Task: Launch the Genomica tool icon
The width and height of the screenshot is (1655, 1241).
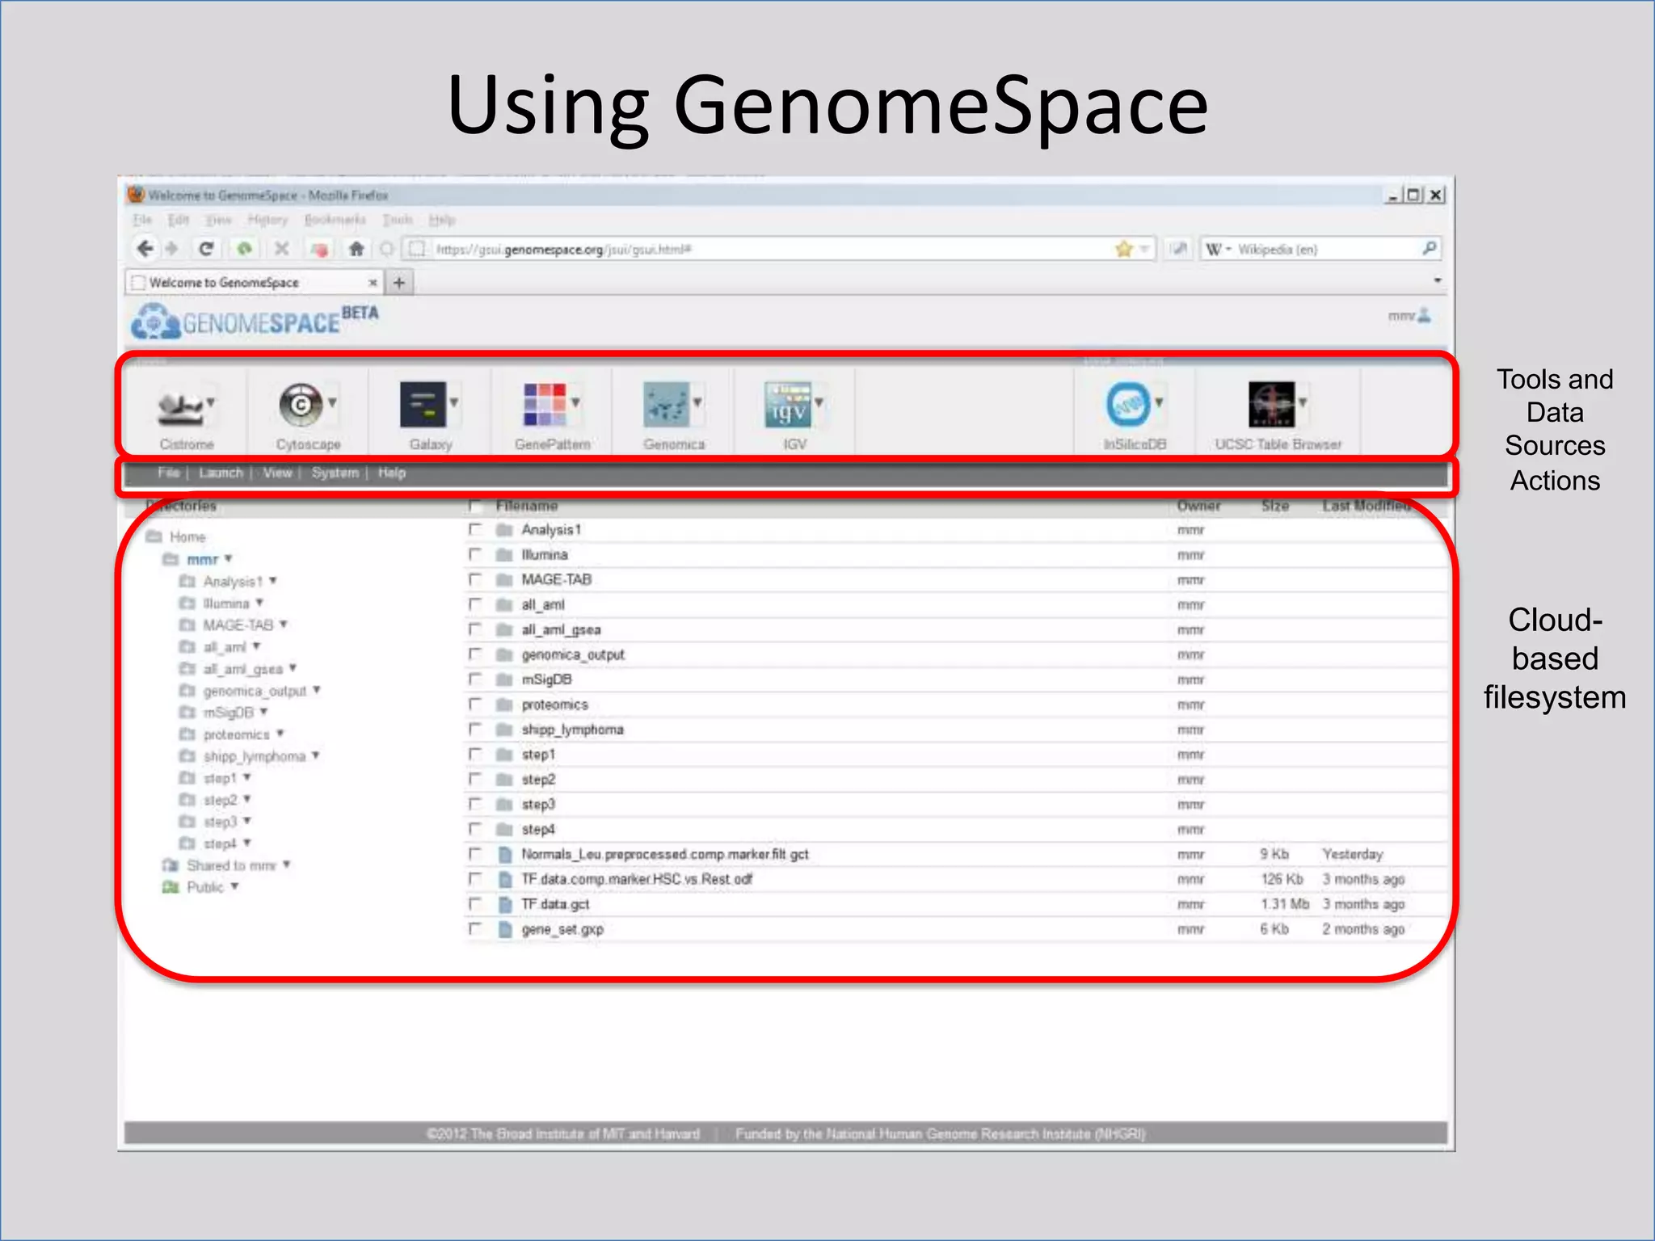Action: click(x=667, y=404)
